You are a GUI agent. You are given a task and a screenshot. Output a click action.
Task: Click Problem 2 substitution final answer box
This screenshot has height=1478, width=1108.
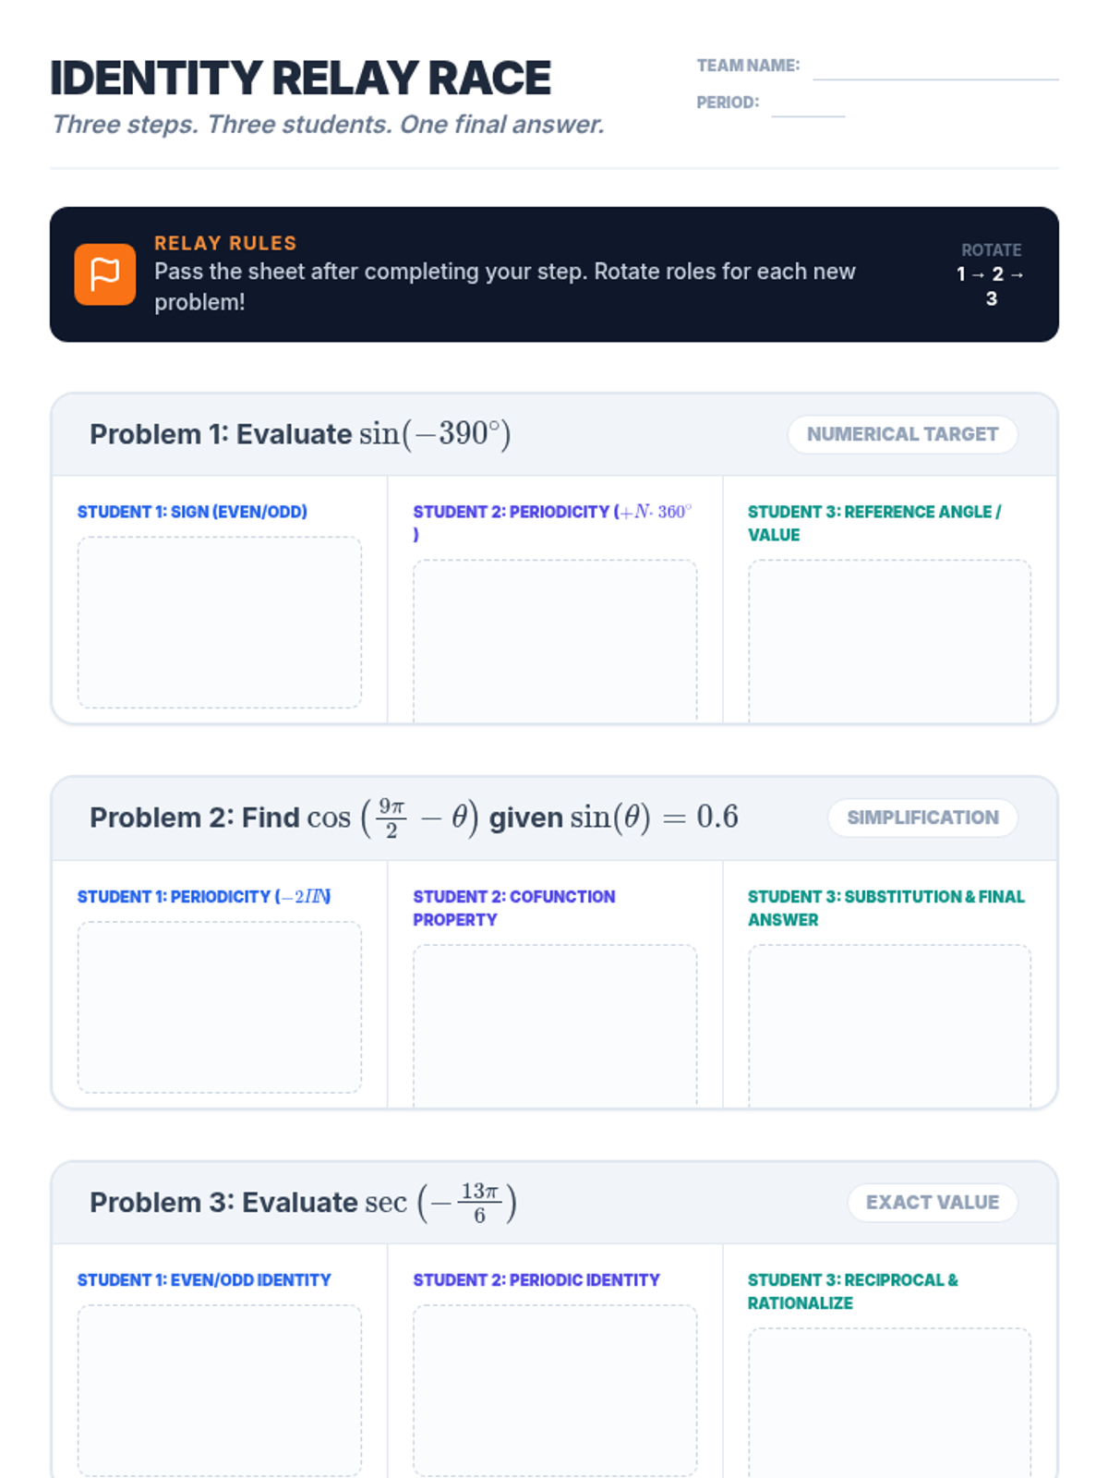[889, 1024]
